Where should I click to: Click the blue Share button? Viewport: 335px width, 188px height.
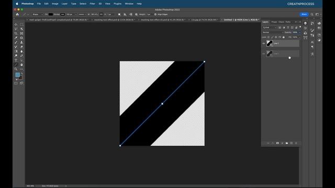point(304,14)
